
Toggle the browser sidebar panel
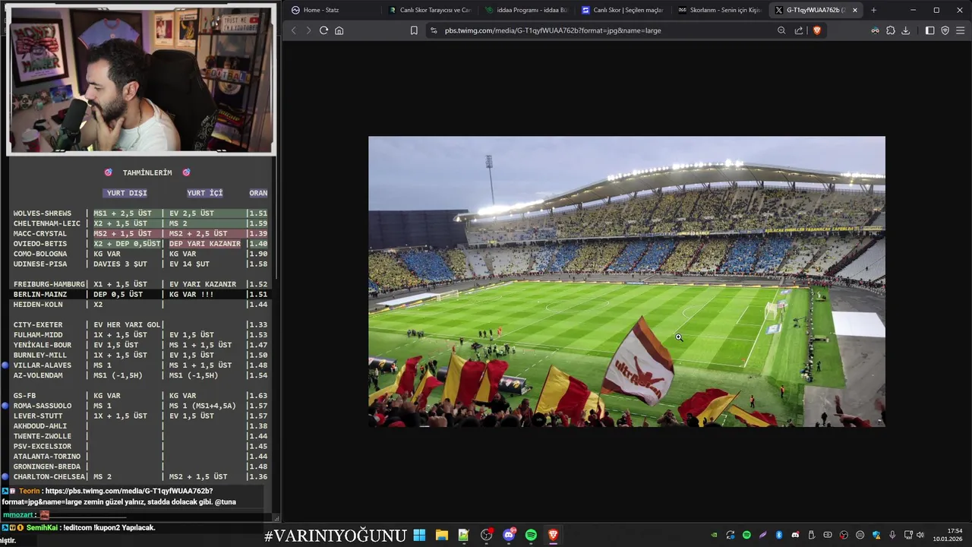click(x=929, y=30)
